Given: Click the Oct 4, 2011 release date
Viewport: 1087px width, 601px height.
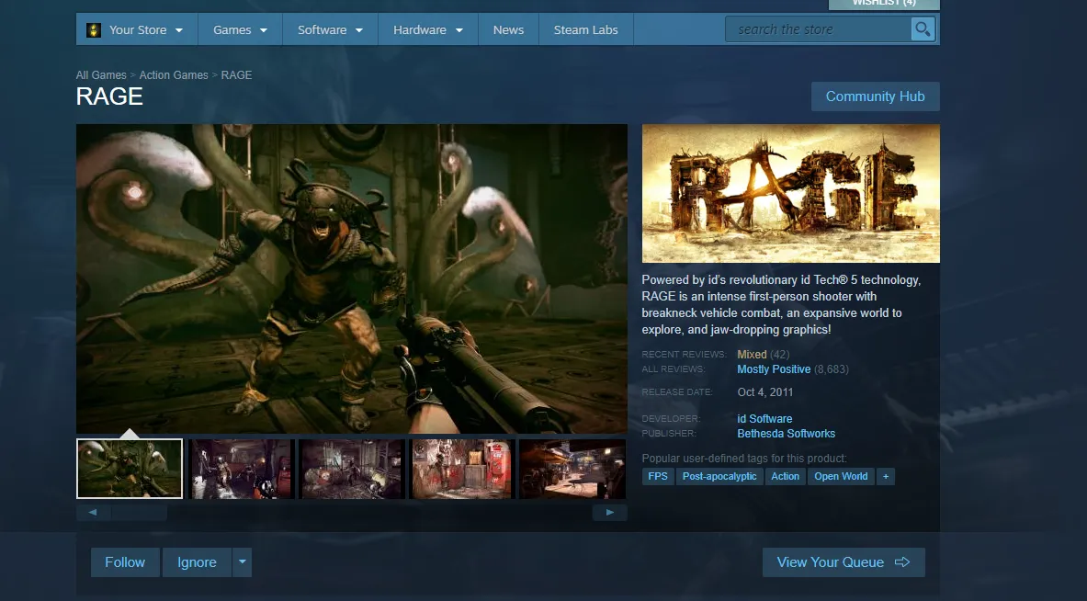Looking at the screenshot, I should click(765, 392).
